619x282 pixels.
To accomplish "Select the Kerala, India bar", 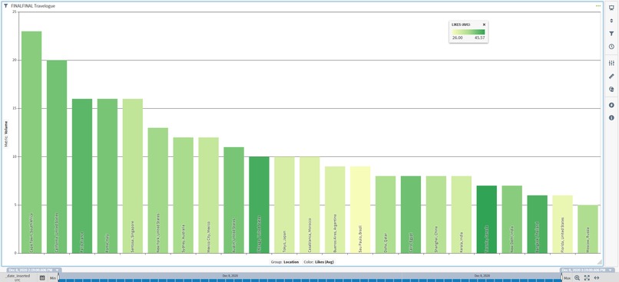I will coord(461,215).
